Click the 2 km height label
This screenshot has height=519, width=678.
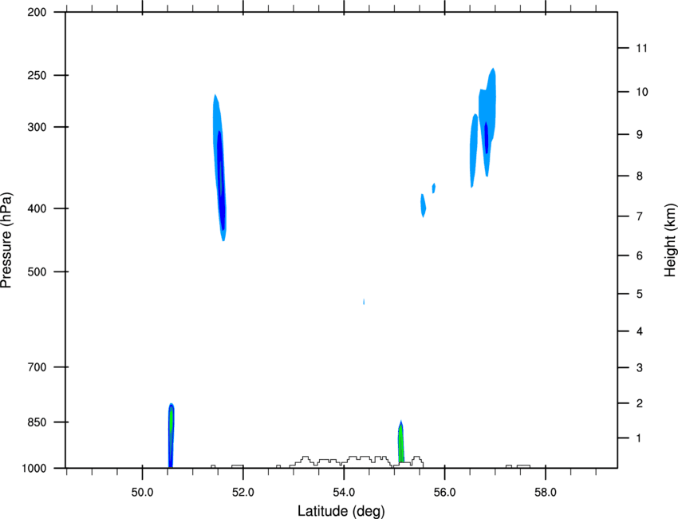tap(639, 403)
